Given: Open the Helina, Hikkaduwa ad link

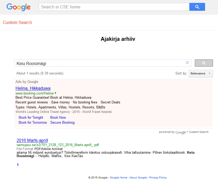Looking at the screenshot, I should (x=33, y=88).
